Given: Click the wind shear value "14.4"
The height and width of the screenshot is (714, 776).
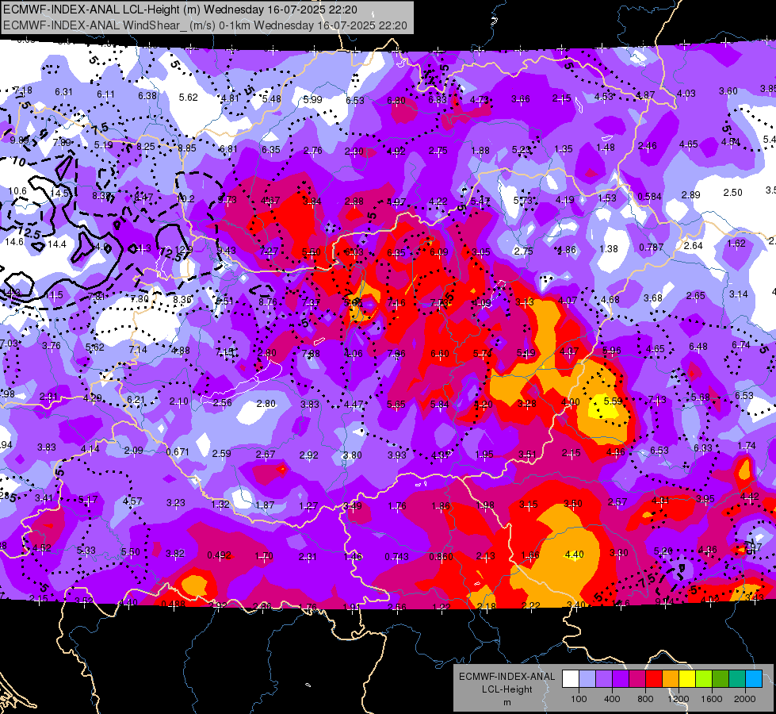Looking at the screenshot, I should click(57, 244).
